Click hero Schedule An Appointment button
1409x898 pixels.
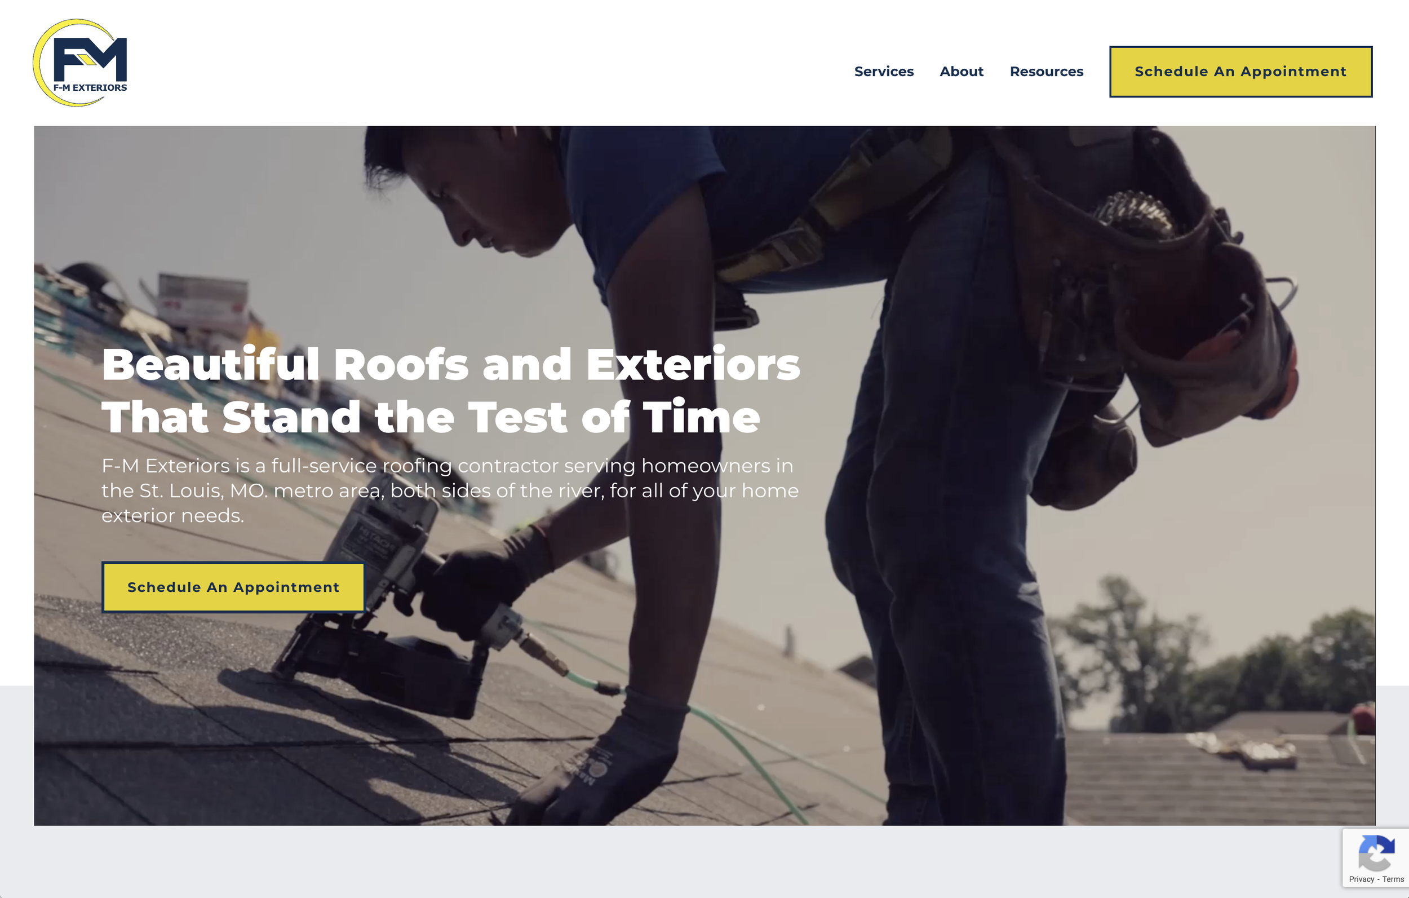tap(233, 587)
